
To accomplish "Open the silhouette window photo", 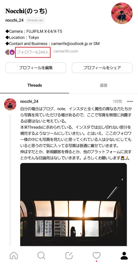I will tap(73, 204).
